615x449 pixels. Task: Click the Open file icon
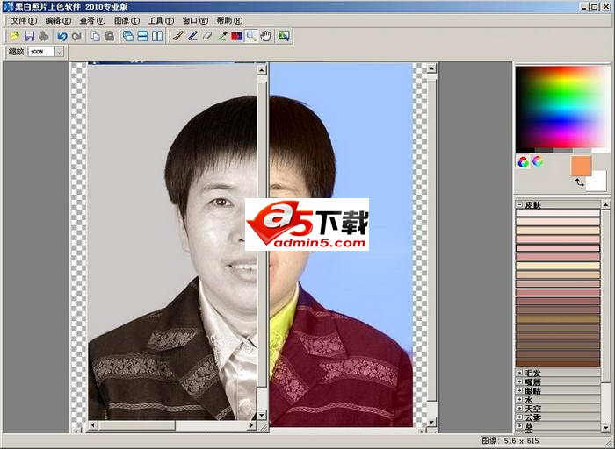(x=14, y=36)
